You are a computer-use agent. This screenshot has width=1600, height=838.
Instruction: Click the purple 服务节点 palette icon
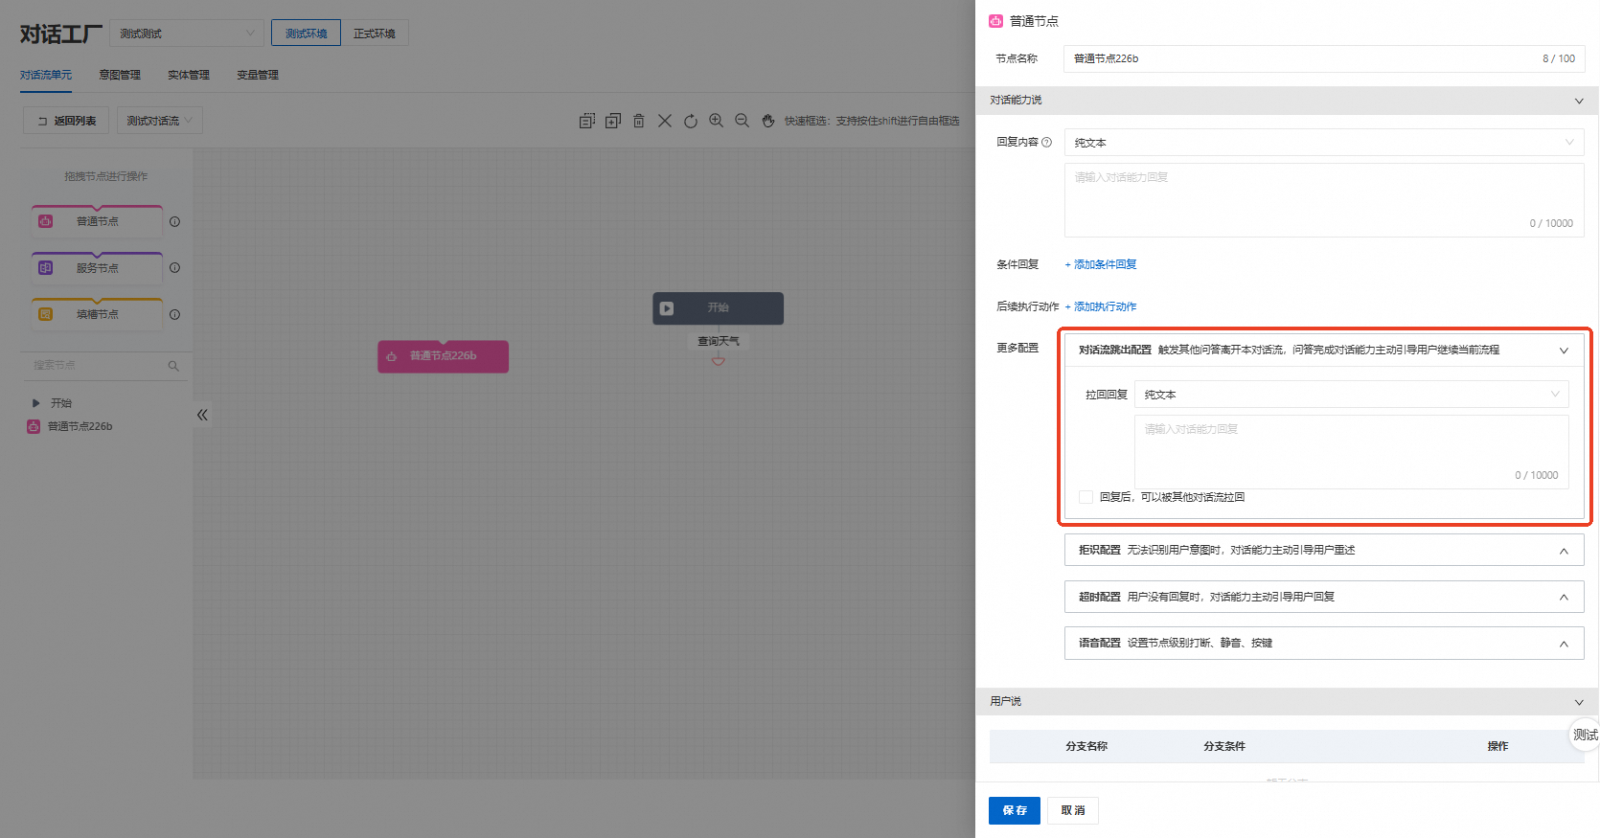click(x=45, y=268)
